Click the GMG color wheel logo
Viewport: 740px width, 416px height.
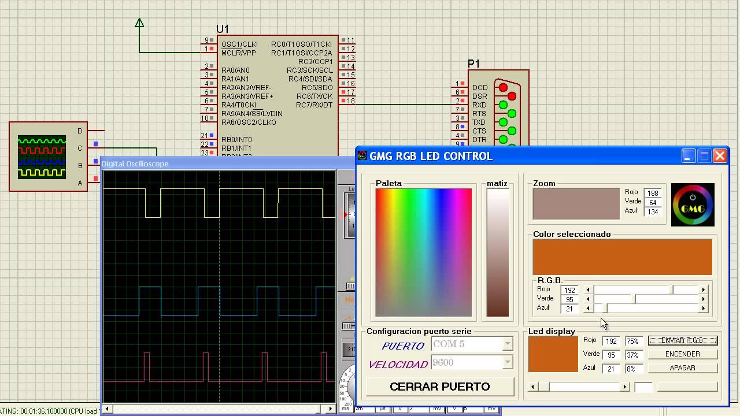(x=693, y=205)
